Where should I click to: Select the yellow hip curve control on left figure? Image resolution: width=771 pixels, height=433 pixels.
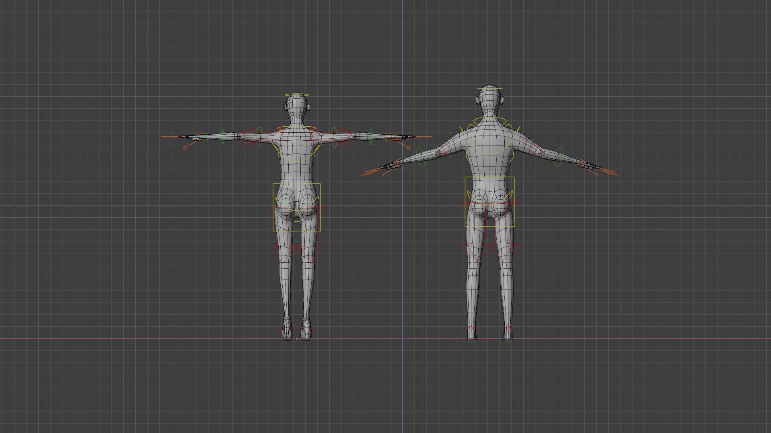click(297, 211)
